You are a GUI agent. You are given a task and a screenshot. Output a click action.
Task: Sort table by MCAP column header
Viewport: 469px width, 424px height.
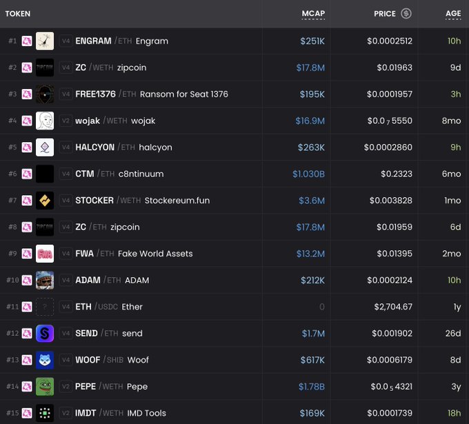pyautogui.click(x=313, y=14)
